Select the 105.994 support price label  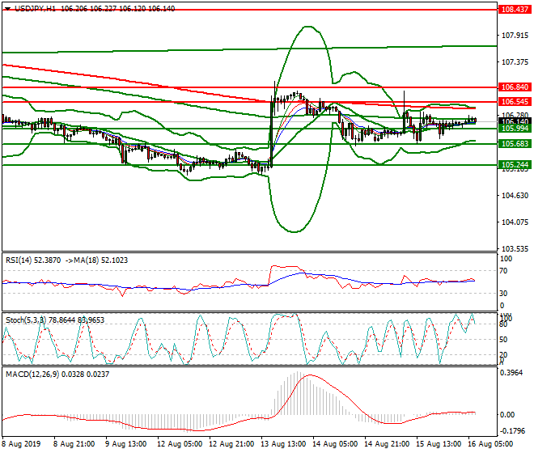(x=515, y=129)
